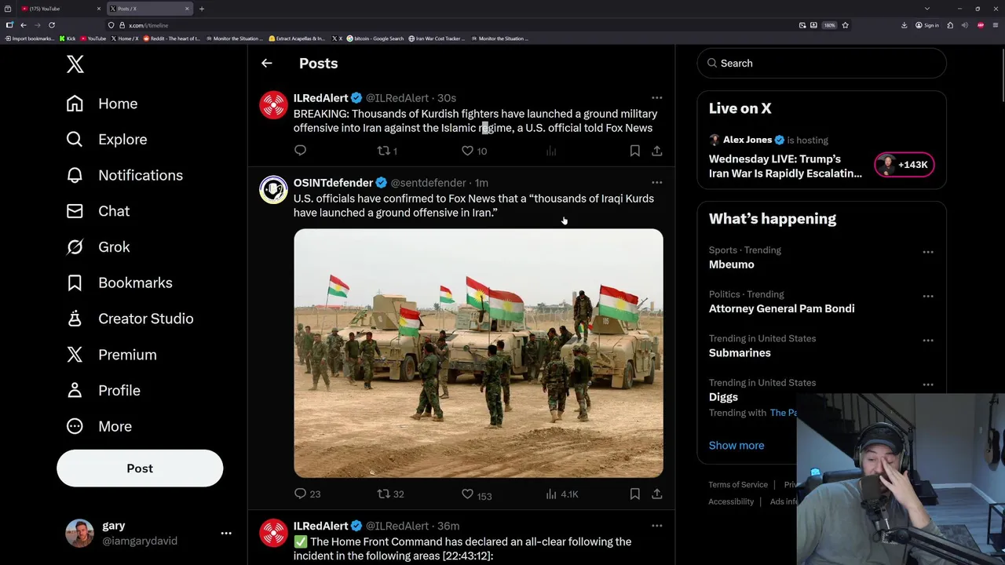Screen dimensions: 1005x565
Task: Open the Kurdish fighters photo
Action: tap(478, 353)
